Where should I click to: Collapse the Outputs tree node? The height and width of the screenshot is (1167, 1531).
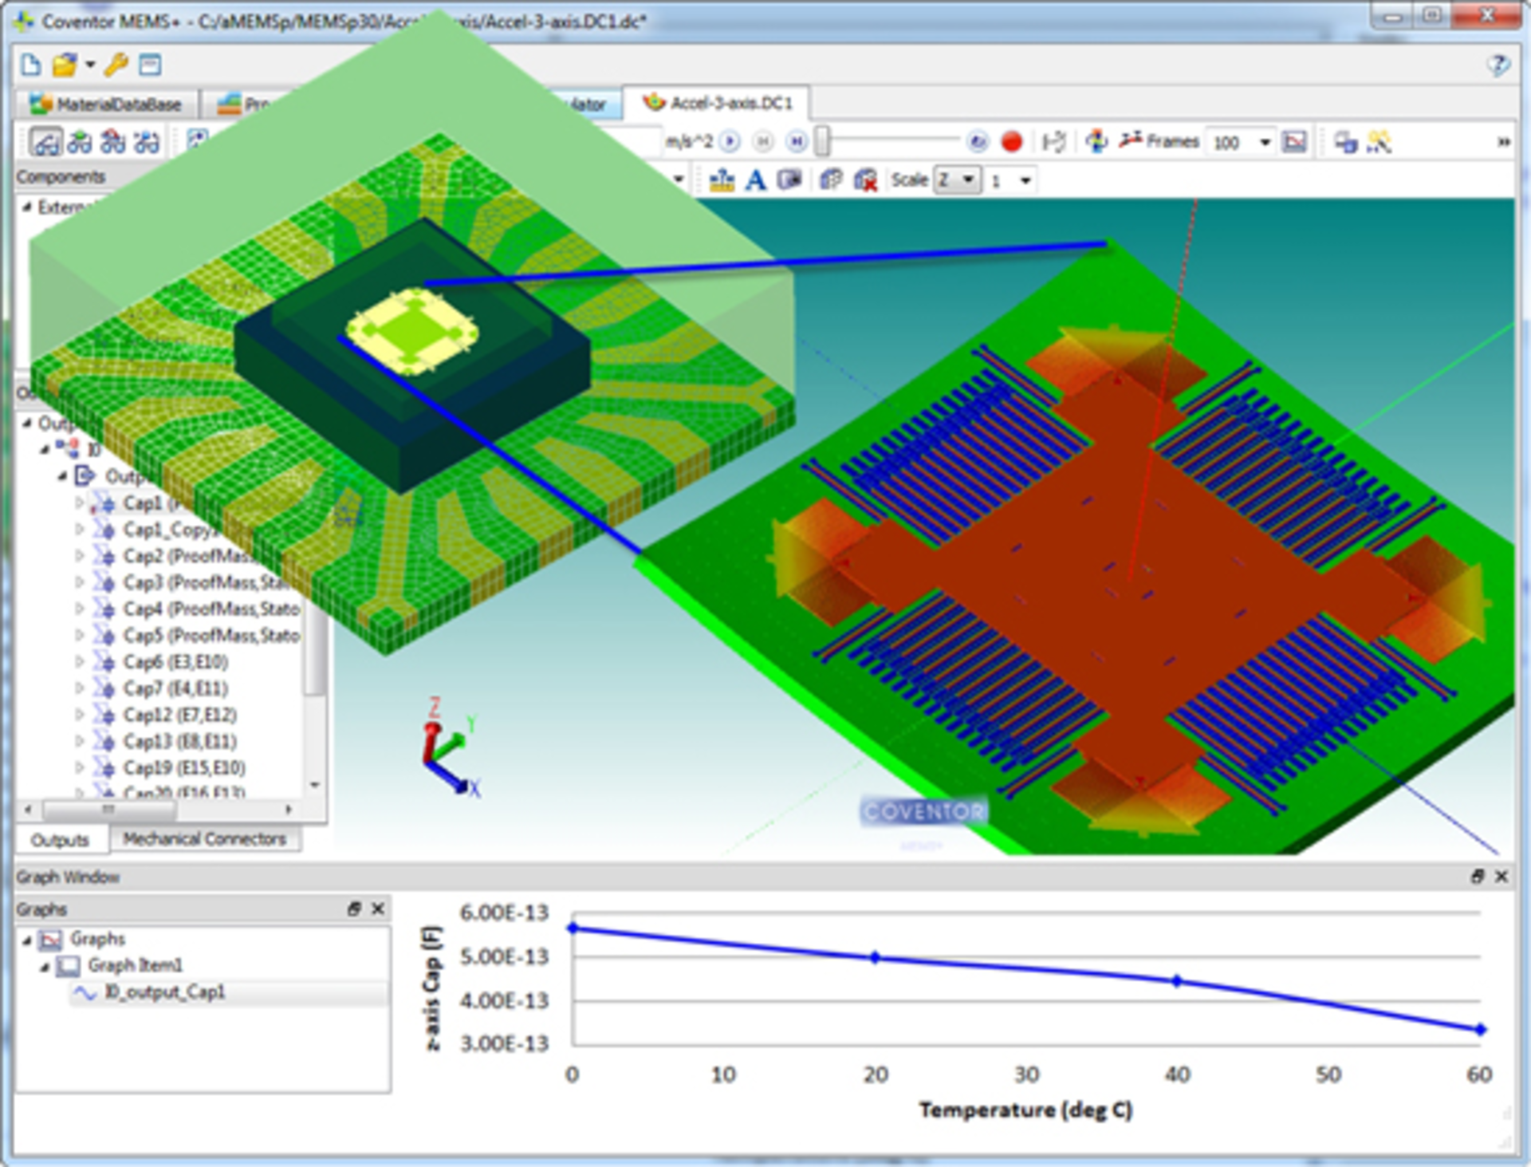(x=28, y=424)
